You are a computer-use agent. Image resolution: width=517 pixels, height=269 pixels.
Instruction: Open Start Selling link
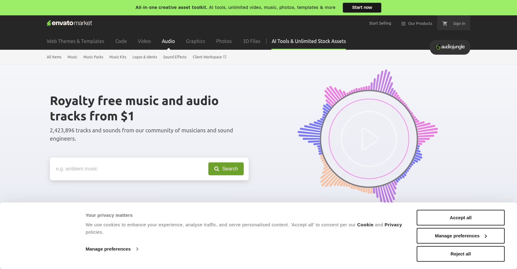tap(380, 23)
